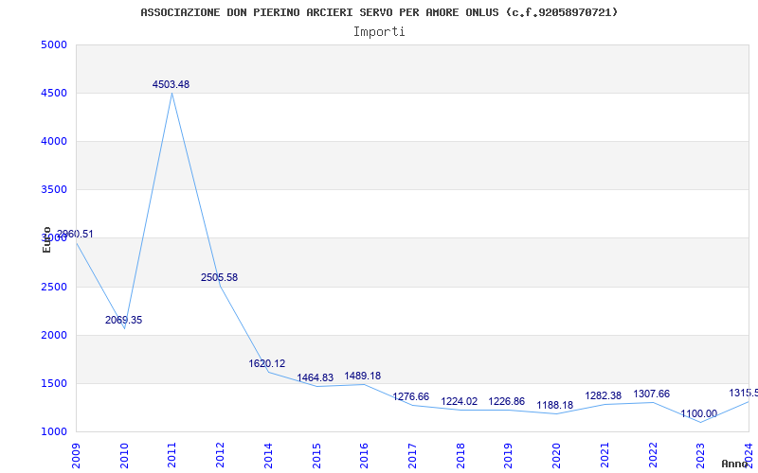Select the 1489.18 value label

363,377
